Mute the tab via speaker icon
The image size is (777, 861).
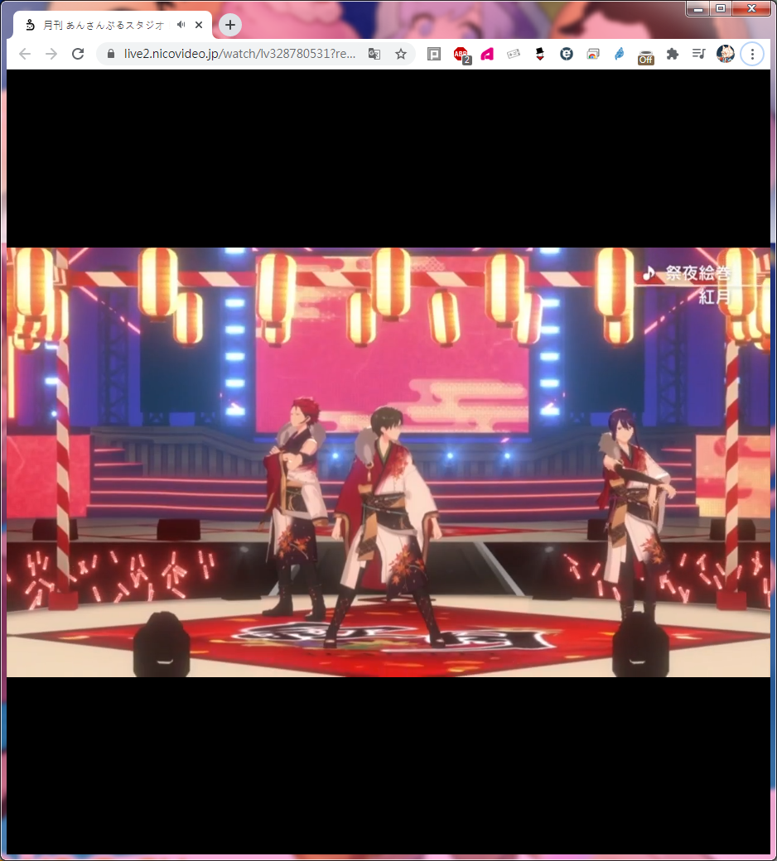tap(181, 25)
